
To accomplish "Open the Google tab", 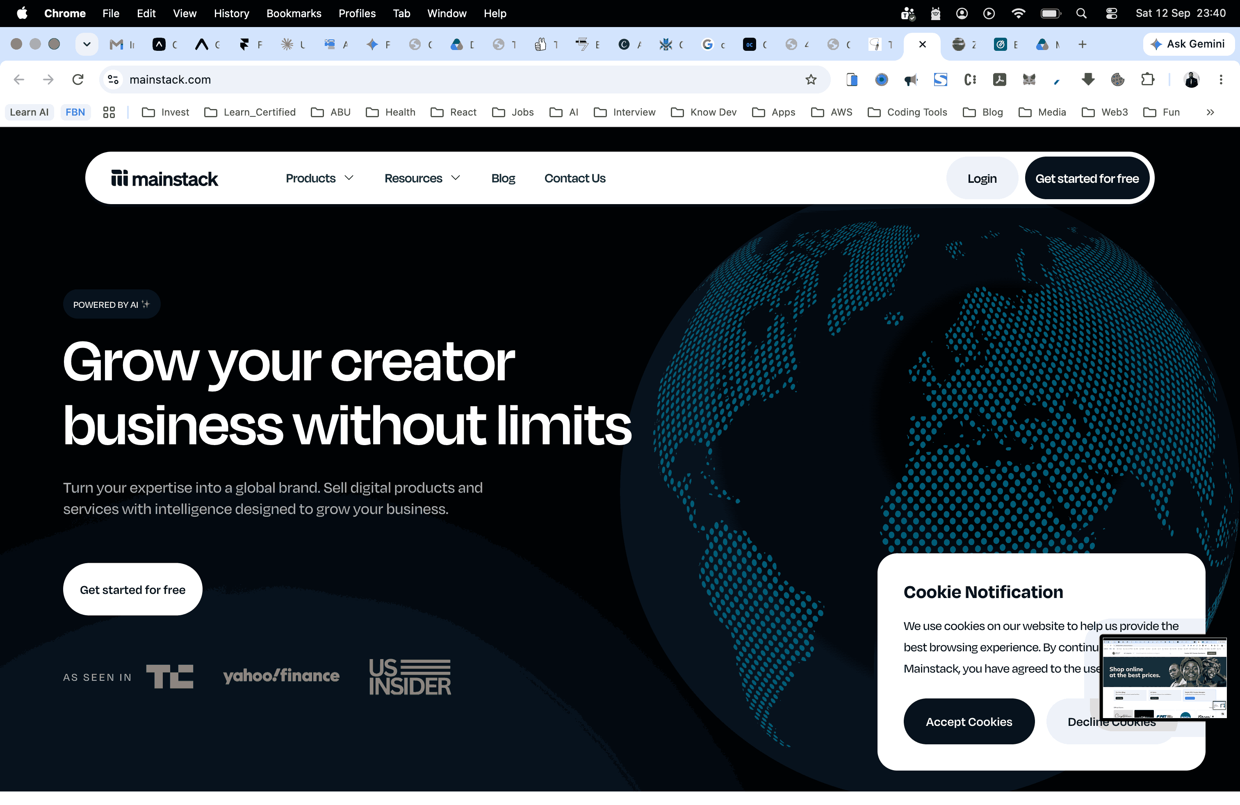I will click(707, 44).
